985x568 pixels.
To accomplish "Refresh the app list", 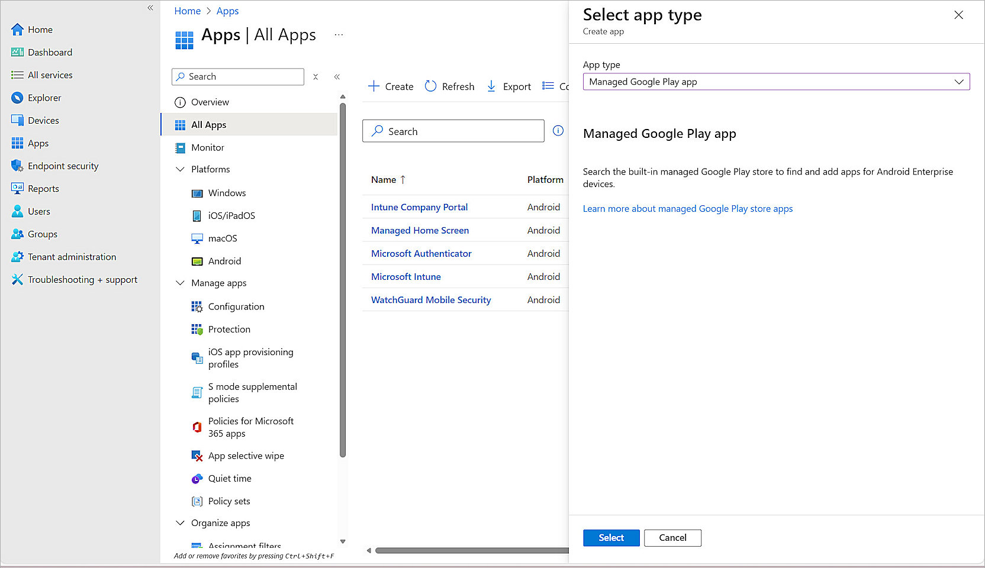I will 449,86.
